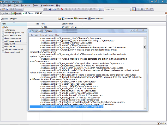Click the ABC spell check icon
Screen dimensions: 167x125
(x=94, y=9)
